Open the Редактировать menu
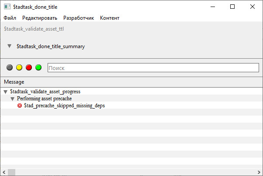263x176 pixels. click(x=40, y=18)
